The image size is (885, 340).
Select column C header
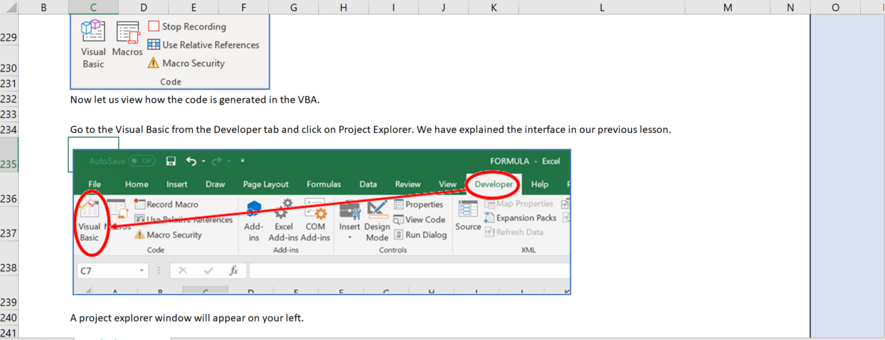click(93, 7)
